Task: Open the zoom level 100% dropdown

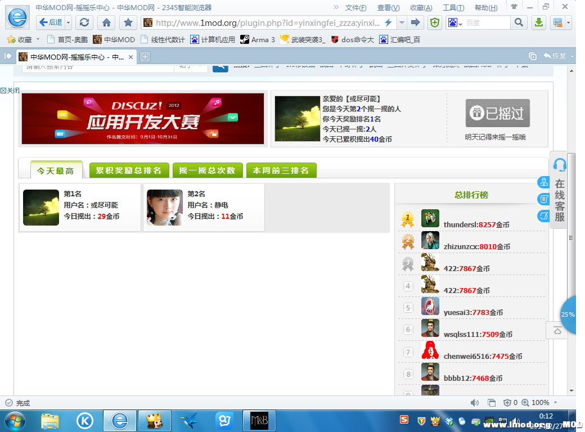Action: (x=555, y=403)
